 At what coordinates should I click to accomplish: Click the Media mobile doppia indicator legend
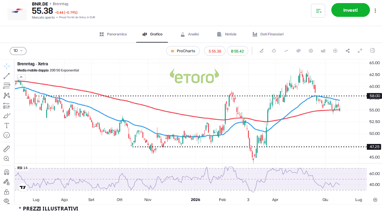coord(48,70)
